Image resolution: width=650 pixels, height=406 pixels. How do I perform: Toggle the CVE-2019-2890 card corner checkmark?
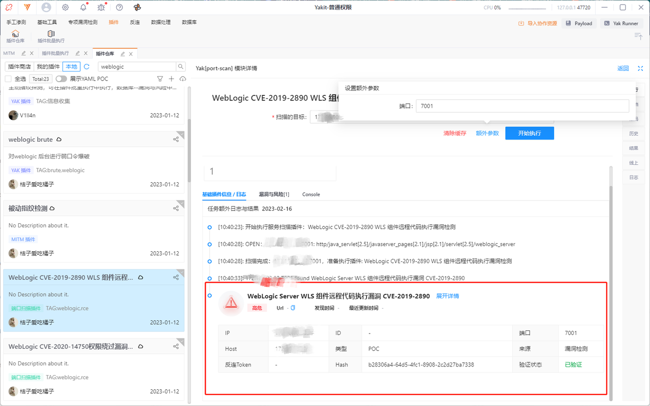tap(181, 273)
